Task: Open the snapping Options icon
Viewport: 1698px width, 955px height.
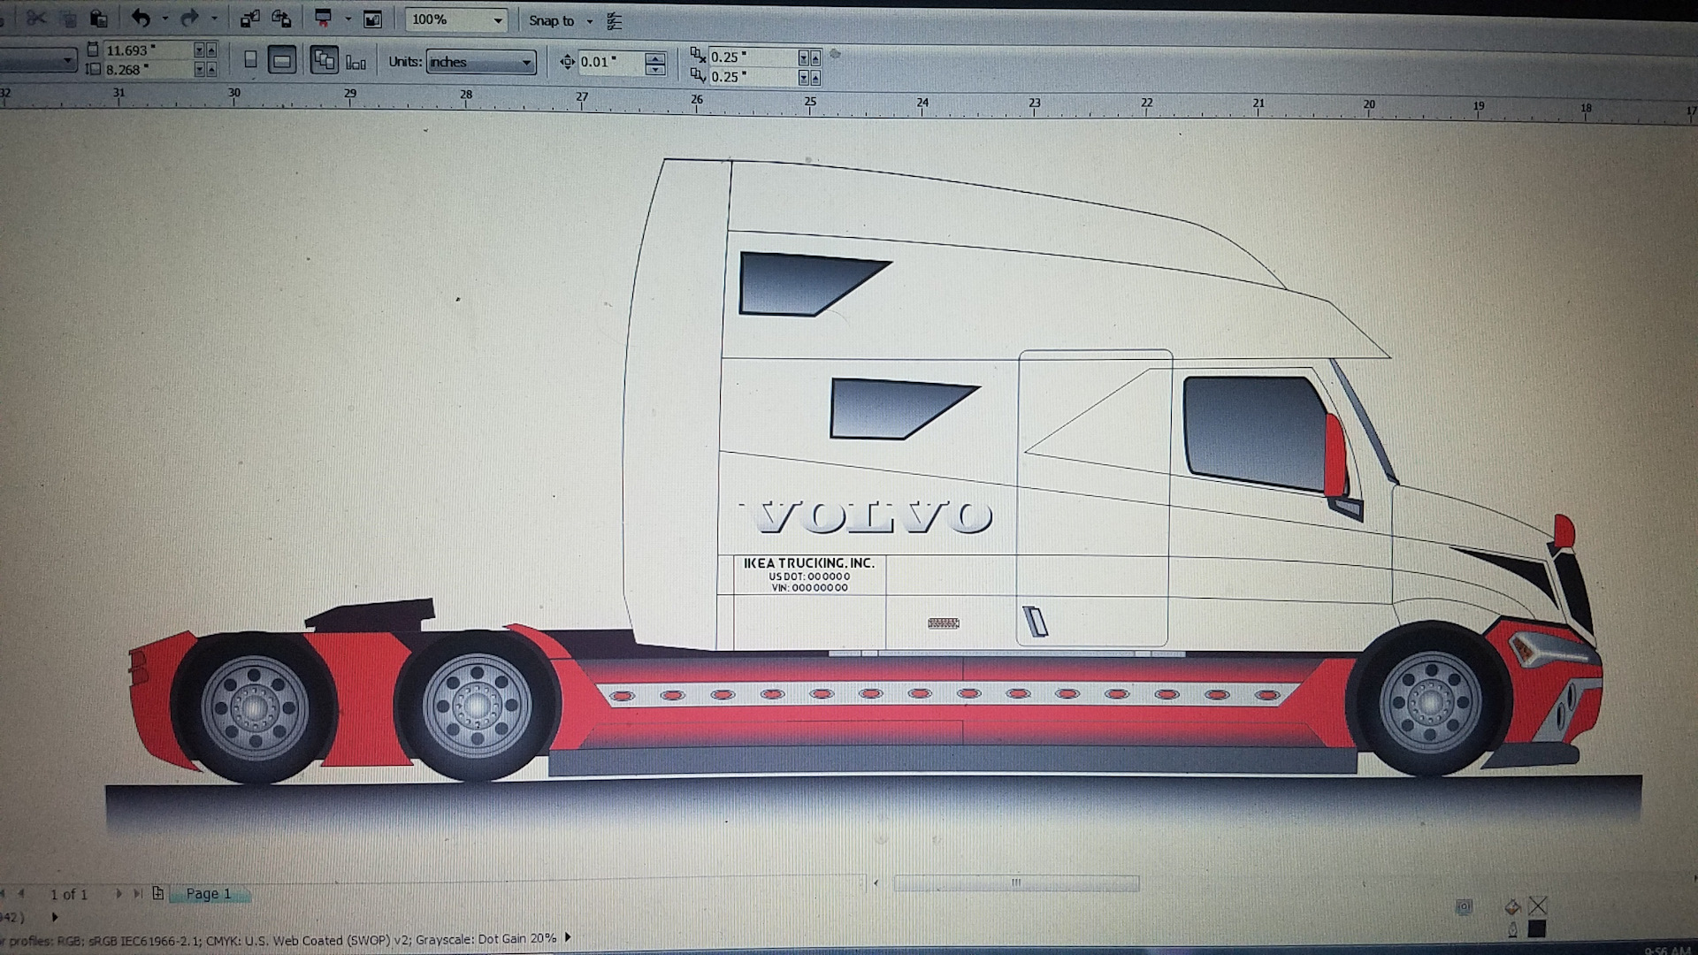Action: 615,21
